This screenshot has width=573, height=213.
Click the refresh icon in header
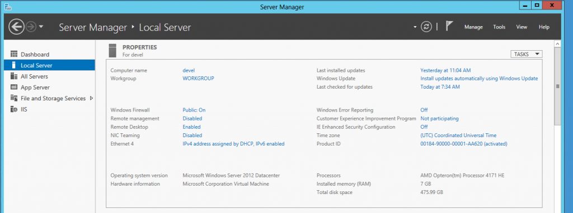426,27
